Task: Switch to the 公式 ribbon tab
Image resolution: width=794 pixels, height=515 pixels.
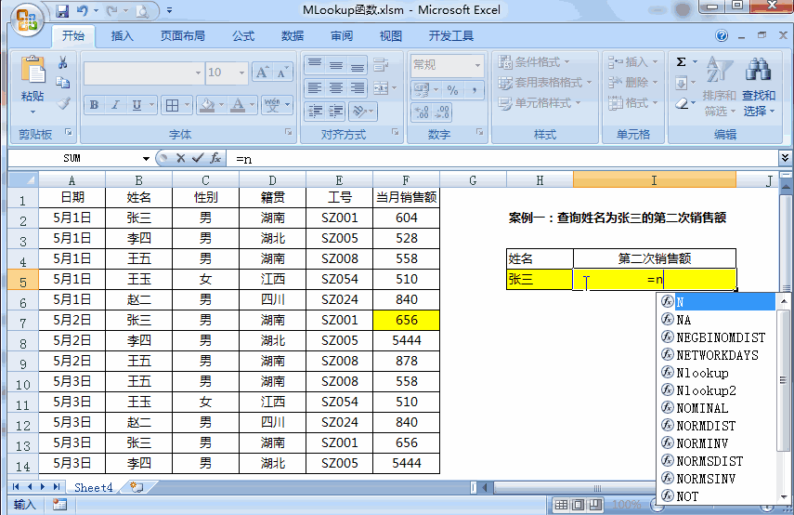Action: [x=243, y=35]
